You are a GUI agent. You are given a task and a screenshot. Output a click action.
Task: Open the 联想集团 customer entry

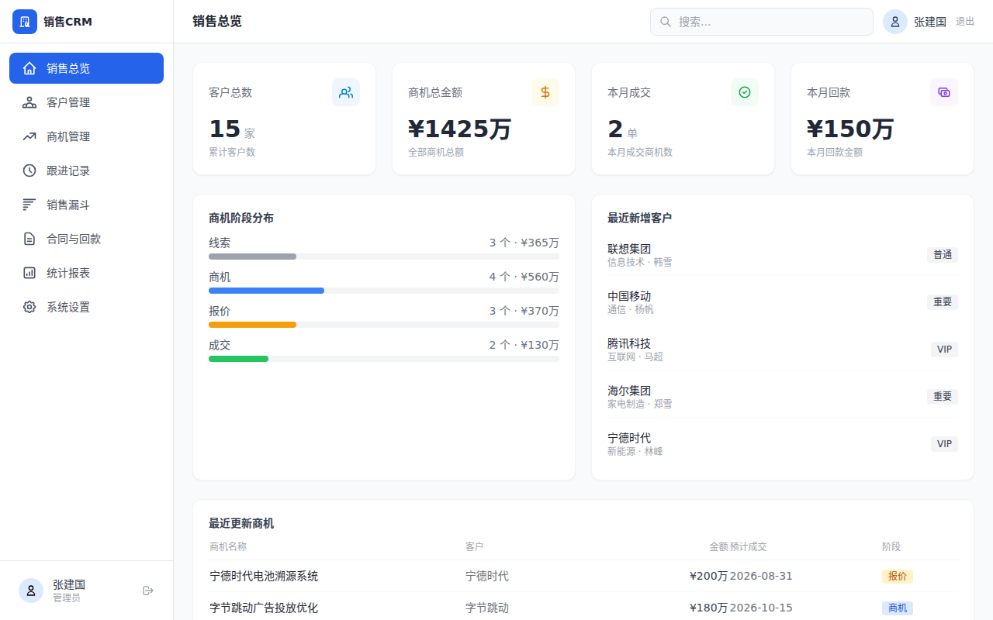coord(783,255)
